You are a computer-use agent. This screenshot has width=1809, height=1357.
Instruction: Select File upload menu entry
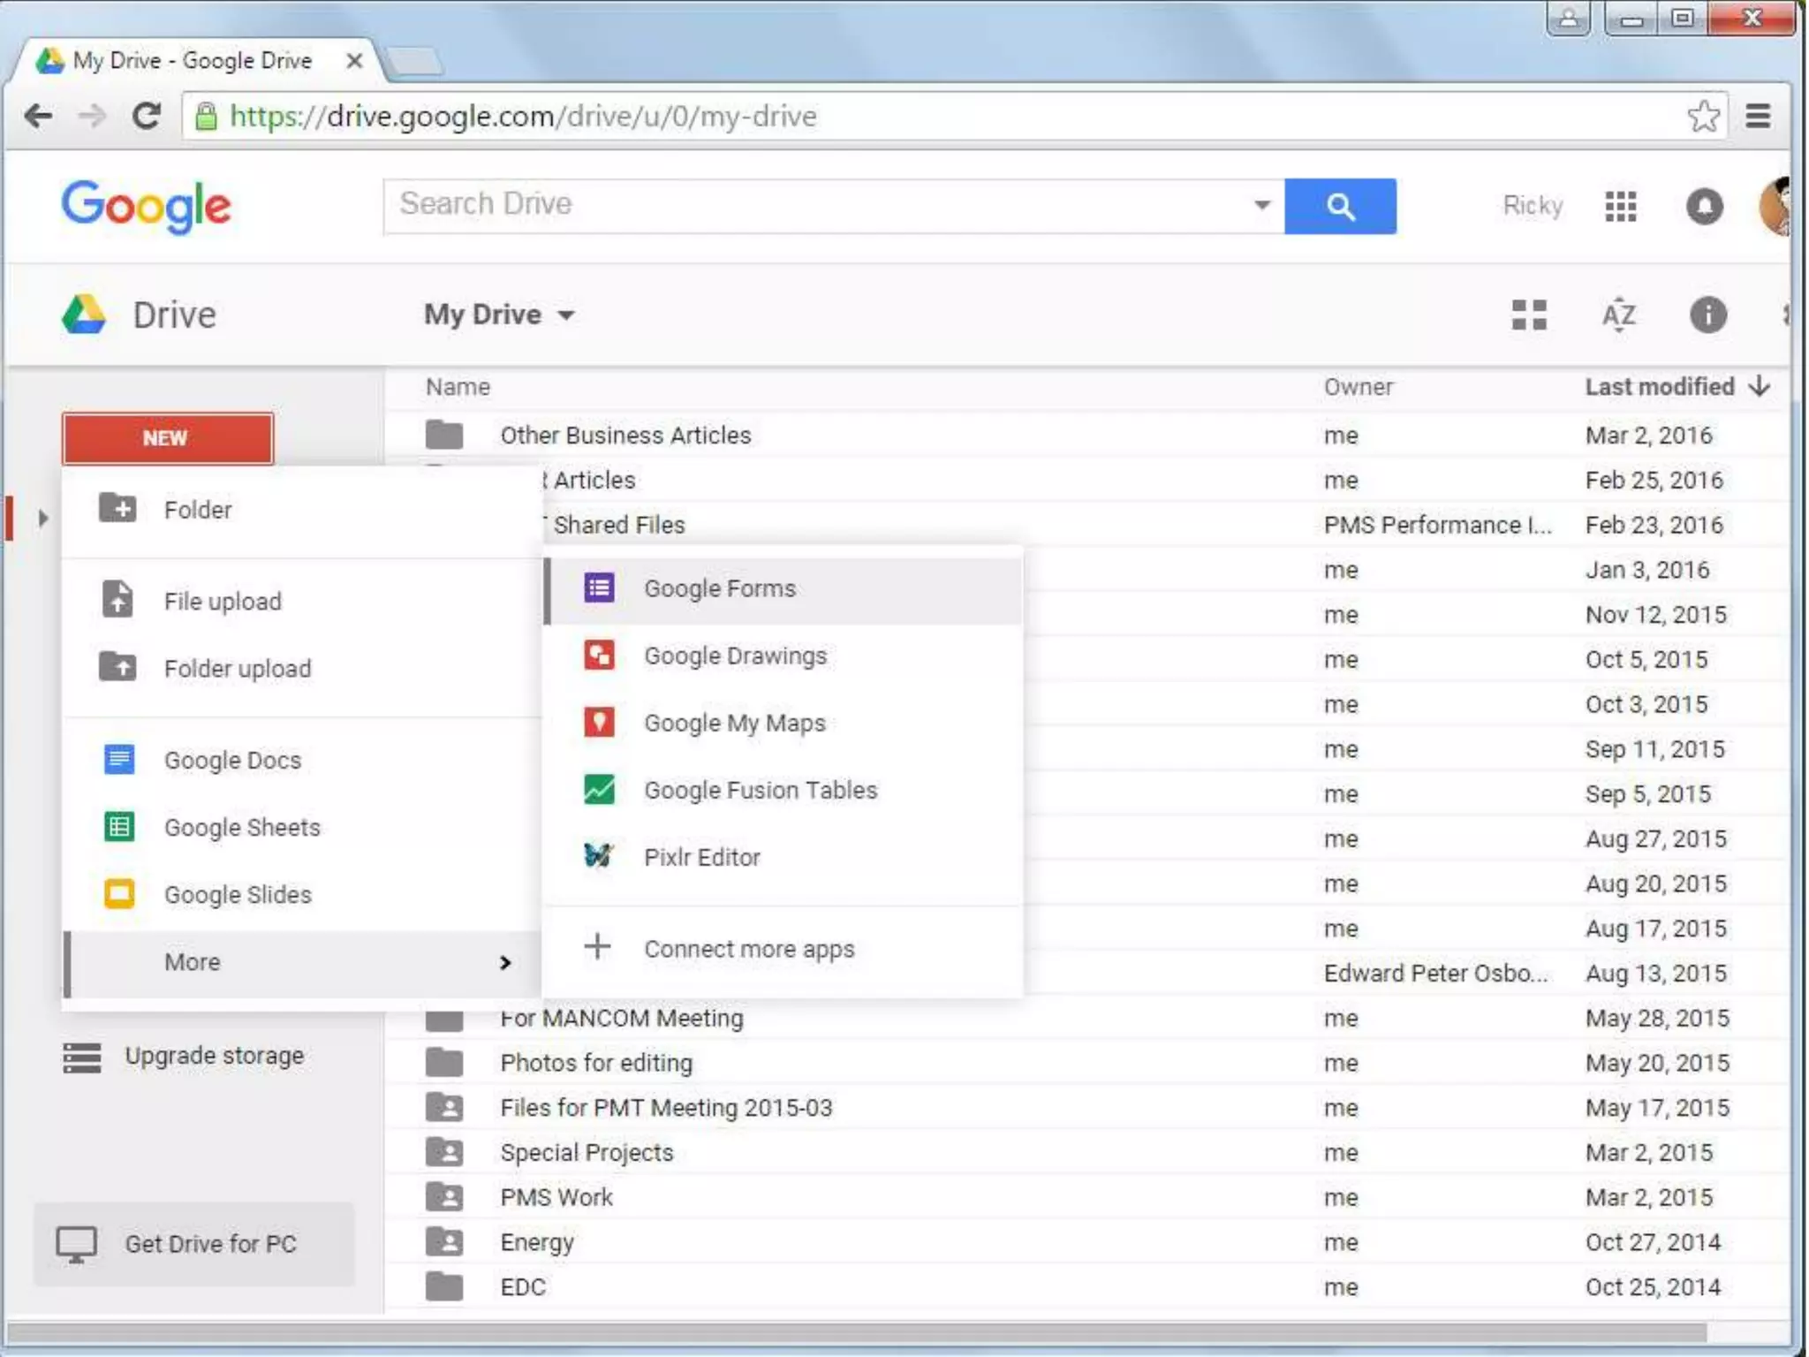pyautogui.click(x=223, y=602)
